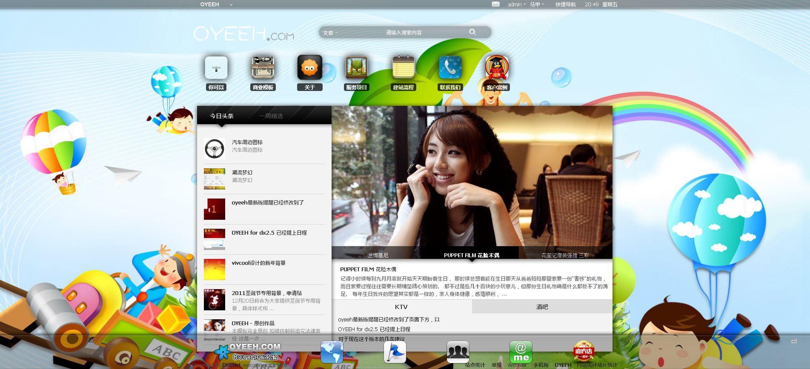The height and width of the screenshot is (369, 810).
Task: Open the 马甲 dropdown in top bar
Action: [x=537, y=4]
